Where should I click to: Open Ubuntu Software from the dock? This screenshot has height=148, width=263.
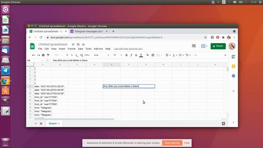point(5,91)
